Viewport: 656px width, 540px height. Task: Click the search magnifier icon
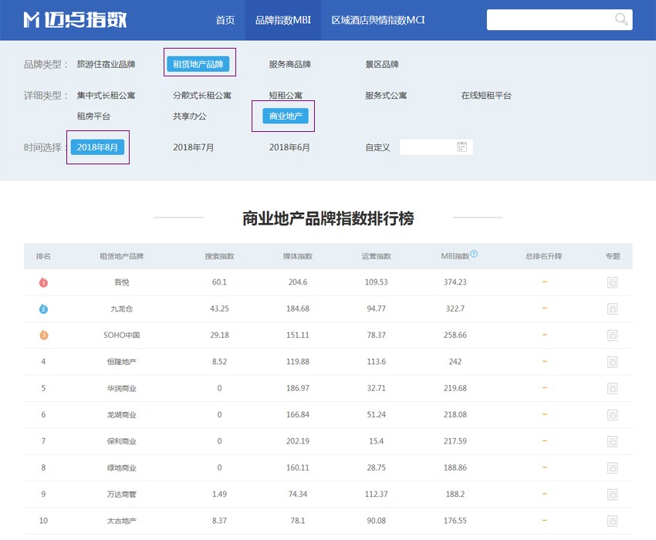click(x=620, y=20)
